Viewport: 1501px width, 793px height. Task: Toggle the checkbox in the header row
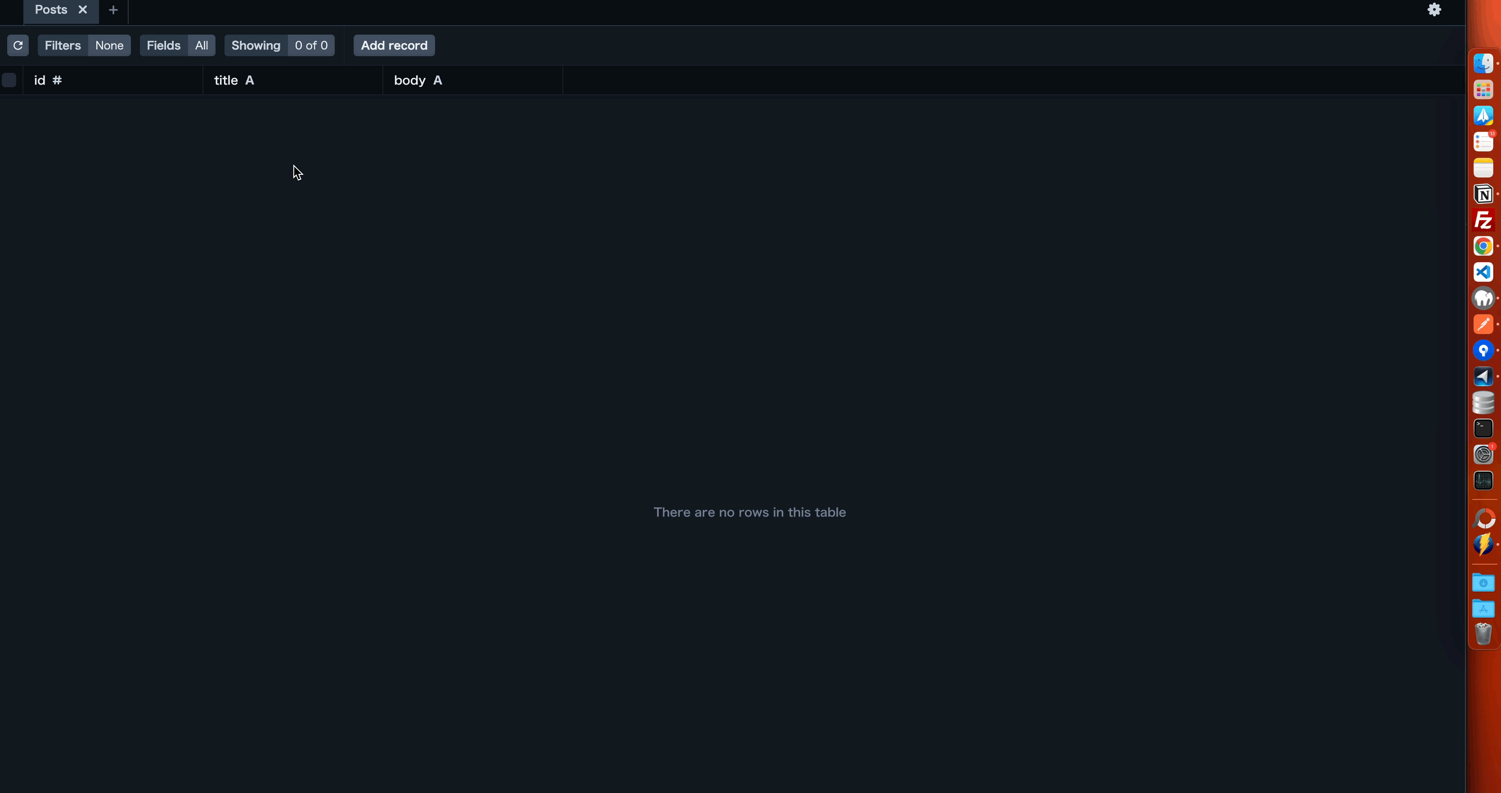(9, 80)
